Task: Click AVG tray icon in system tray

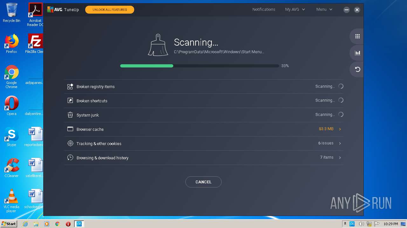Action: click(x=352, y=224)
